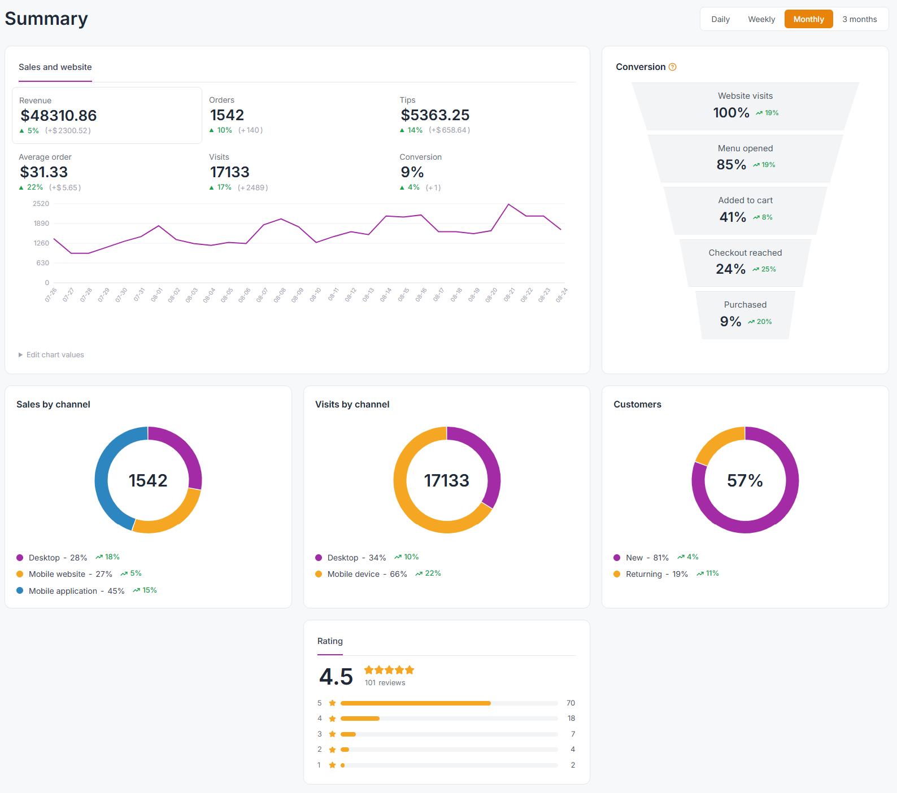Click the blue Mobile application legend dot
The height and width of the screenshot is (793, 897).
tap(20, 591)
